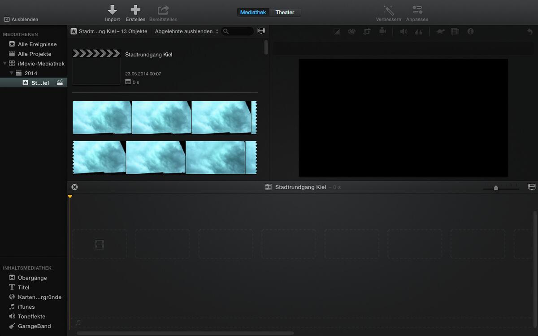Open the color balance adjustment tool

[x=337, y=31]
